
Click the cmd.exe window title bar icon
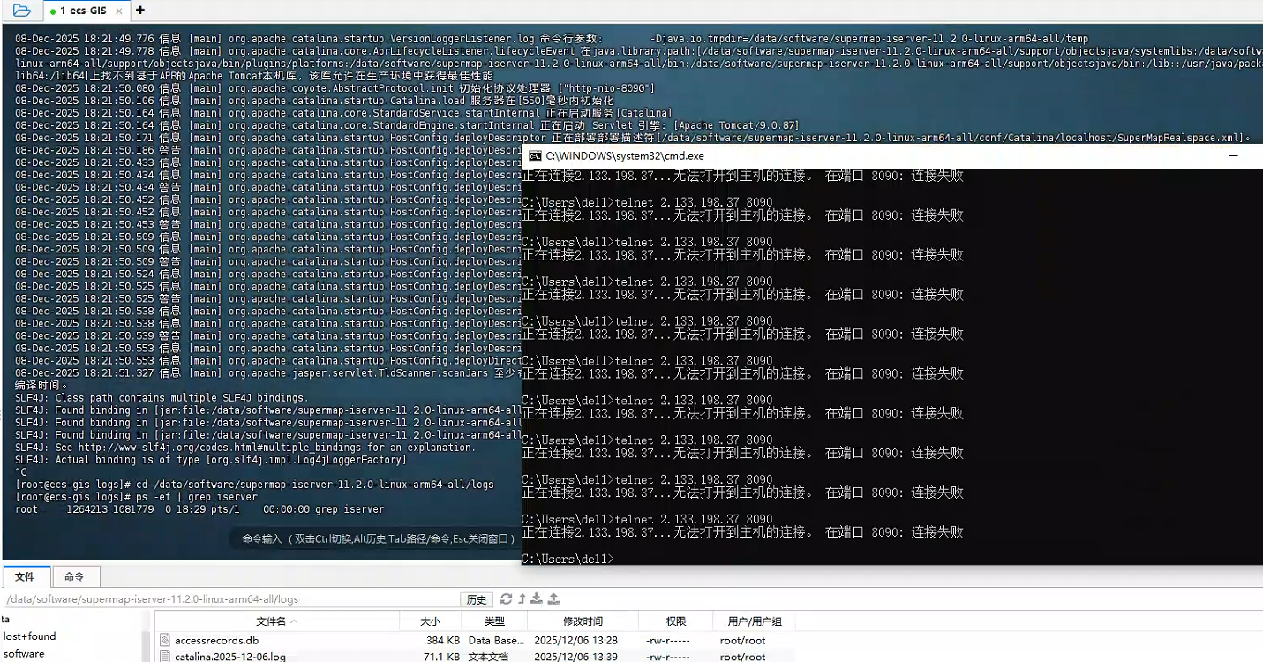point(535,156)
